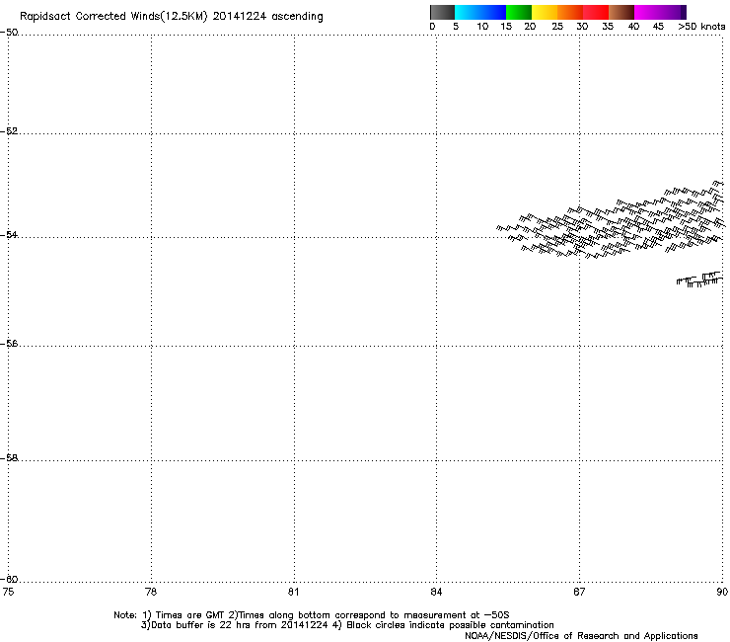The width and height of the screenshot is (730, 642).
Task: Click the latitude label '-50'
Action: tap(9, 33)
